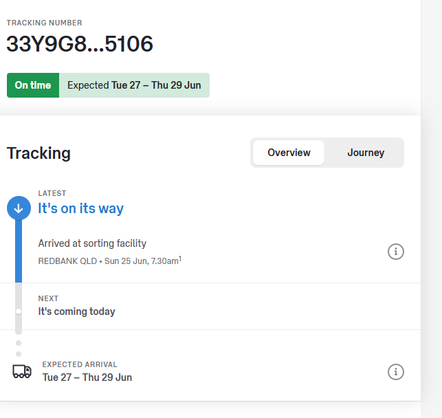Click the delivery truck icon

click(22, 371)
